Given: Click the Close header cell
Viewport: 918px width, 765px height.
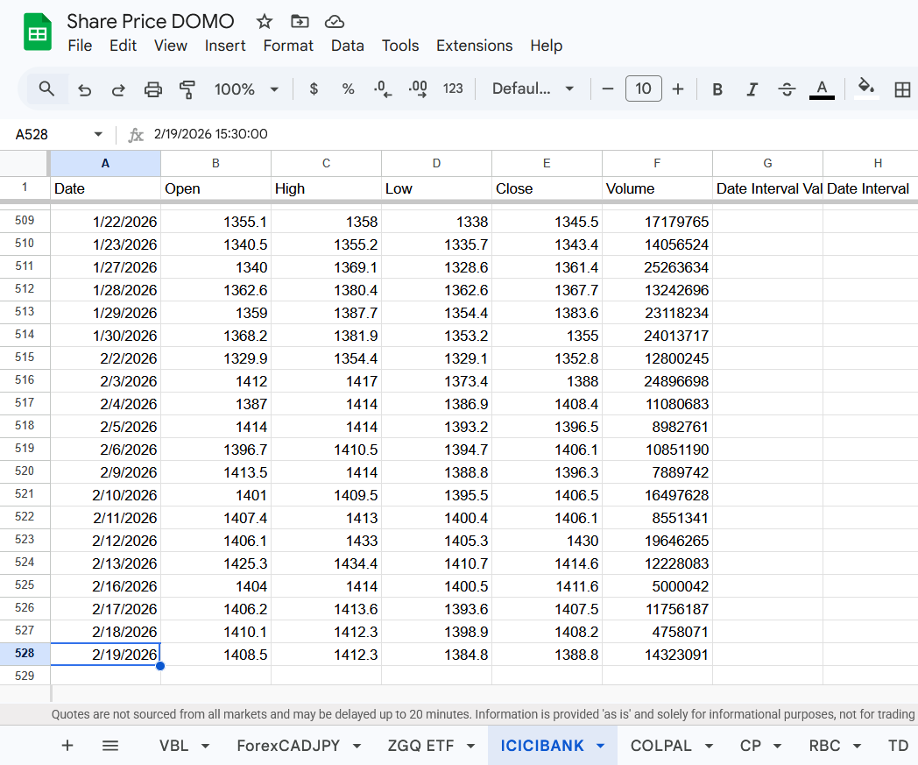Looking at the screenshot, I should click(547, 188).
